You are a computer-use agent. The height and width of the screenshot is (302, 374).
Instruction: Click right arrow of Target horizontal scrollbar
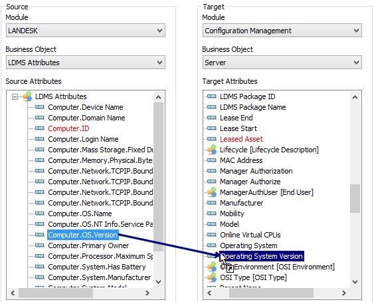[344, 293]
